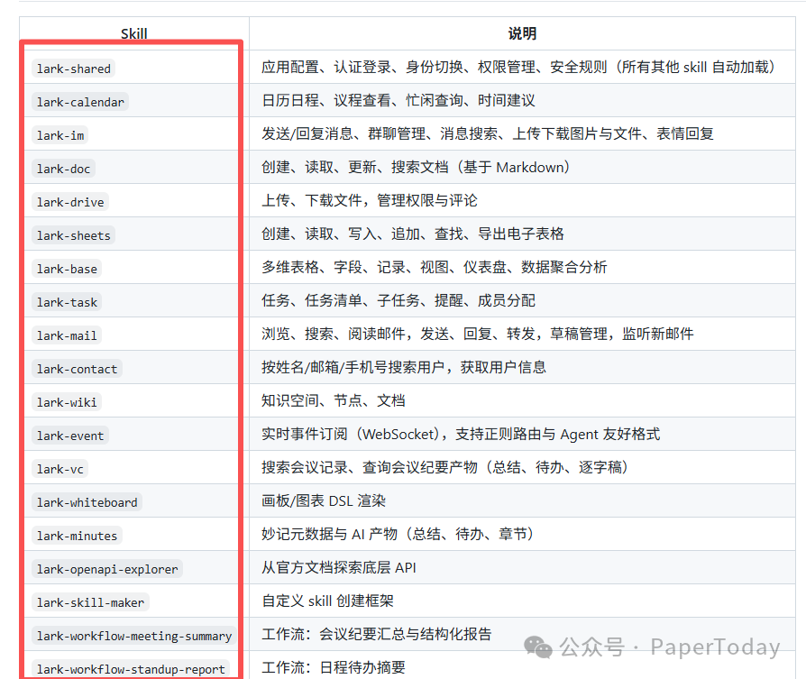Click the WeChat watermark icon
The width and height of the screenshot is (806, 679).
pos(538,647)
